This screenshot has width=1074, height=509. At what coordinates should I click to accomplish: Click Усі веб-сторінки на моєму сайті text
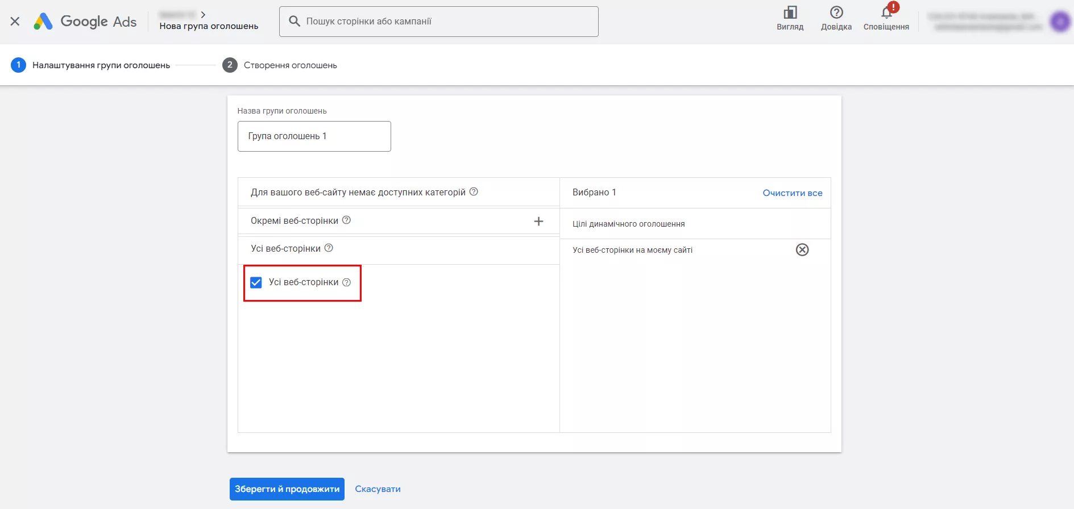(x=632, y=250)
